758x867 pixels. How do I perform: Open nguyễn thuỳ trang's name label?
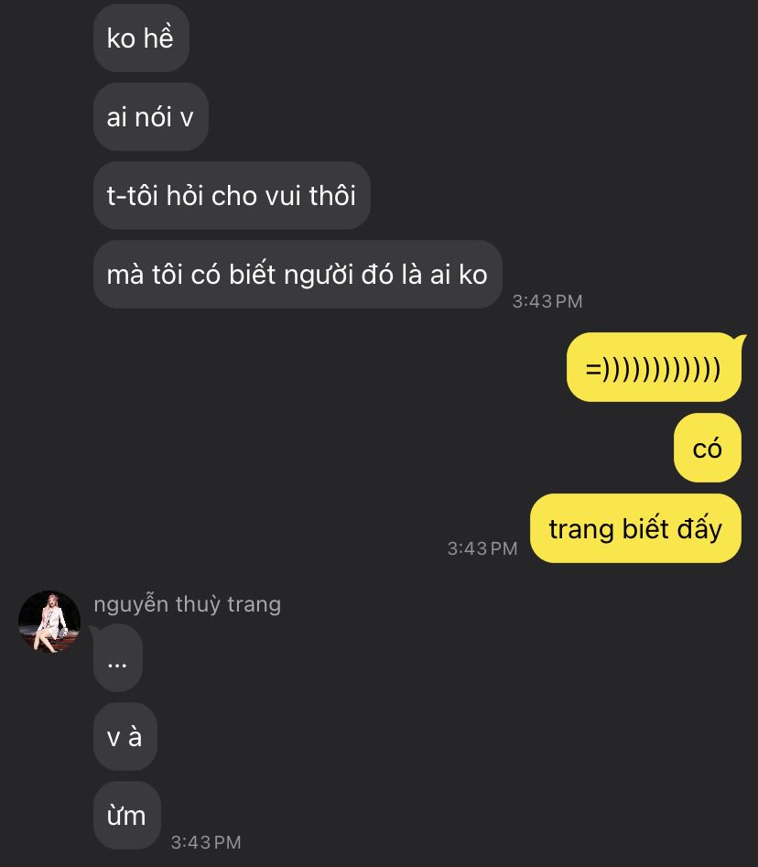(188, 604)
